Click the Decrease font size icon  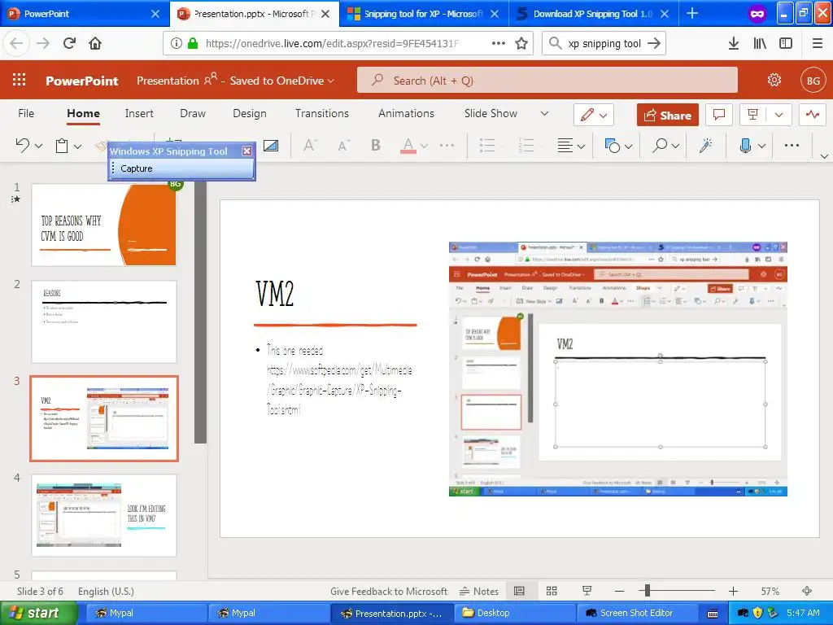click(x=344, y=145)
